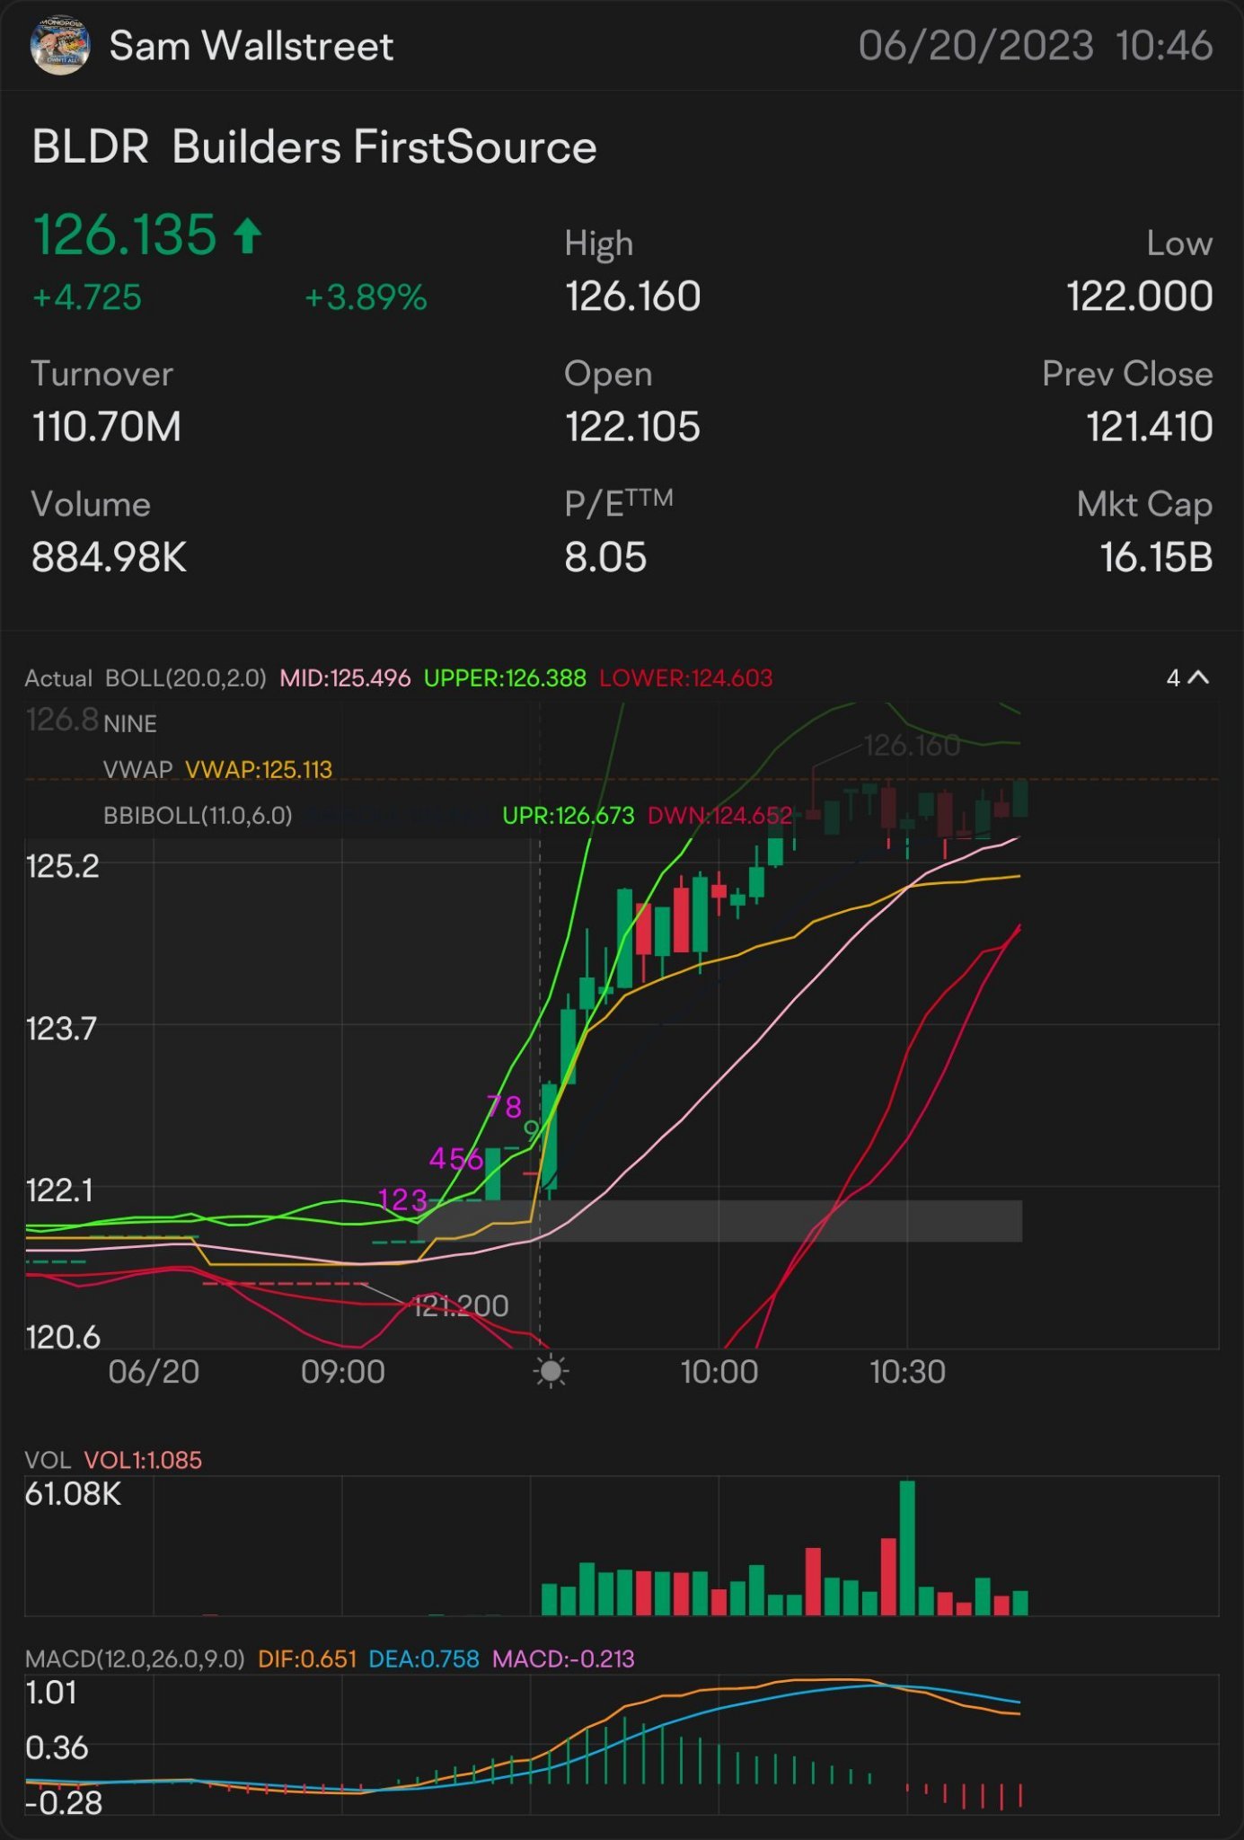
Task: Tap the tallest green volume bar
Action: (907, 1547)
